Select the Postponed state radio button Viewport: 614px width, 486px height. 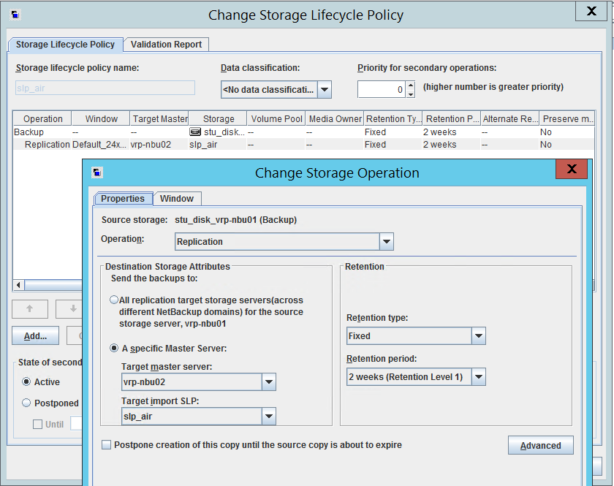[x=26, y=403]
